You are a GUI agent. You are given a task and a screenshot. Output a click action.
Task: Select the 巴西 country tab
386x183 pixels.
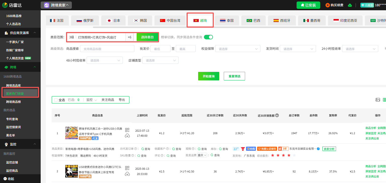253,21
